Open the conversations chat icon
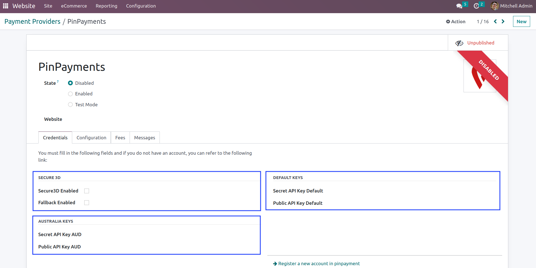Screen dimensions: 536x268 point(459,6)
